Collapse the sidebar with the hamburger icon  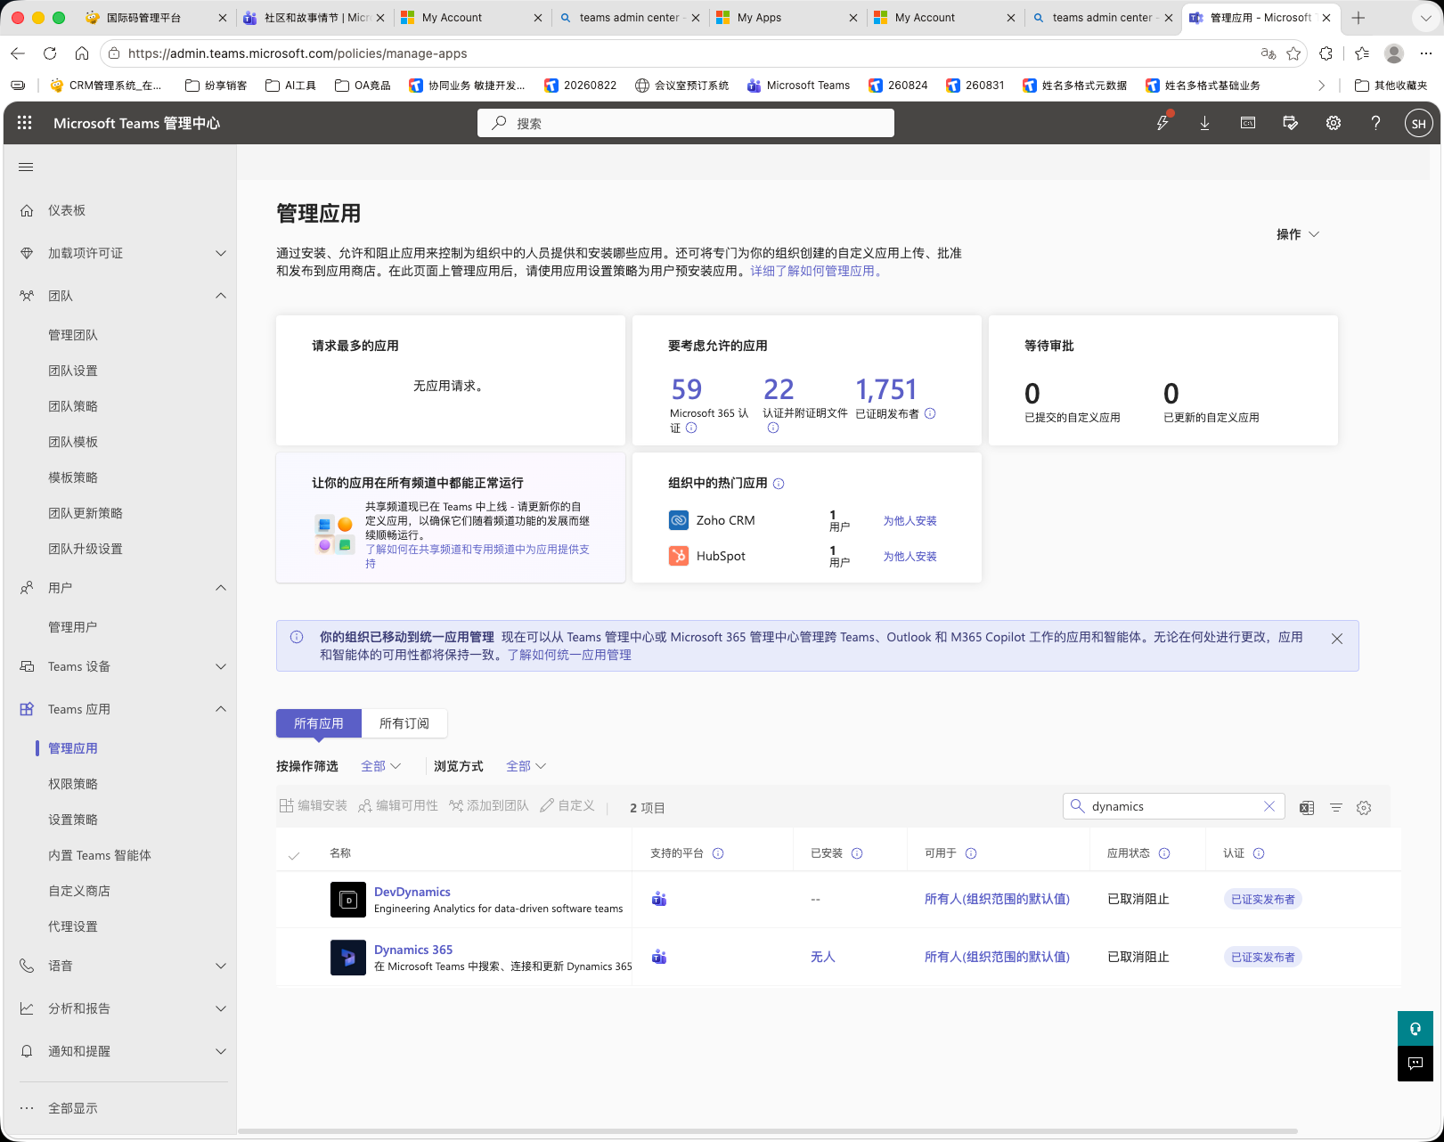[26, 167]
